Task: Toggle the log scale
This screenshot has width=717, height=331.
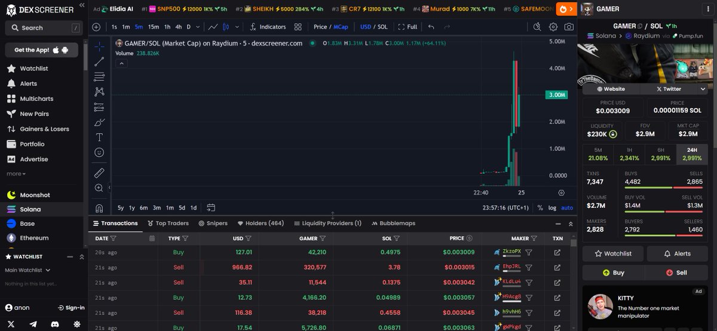Action: (552, 208)
